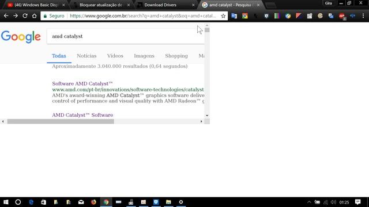Launch Firefox from the taskbar
Image resolution: width=369 pixels, height=207 pixels.
coord(93,202)
